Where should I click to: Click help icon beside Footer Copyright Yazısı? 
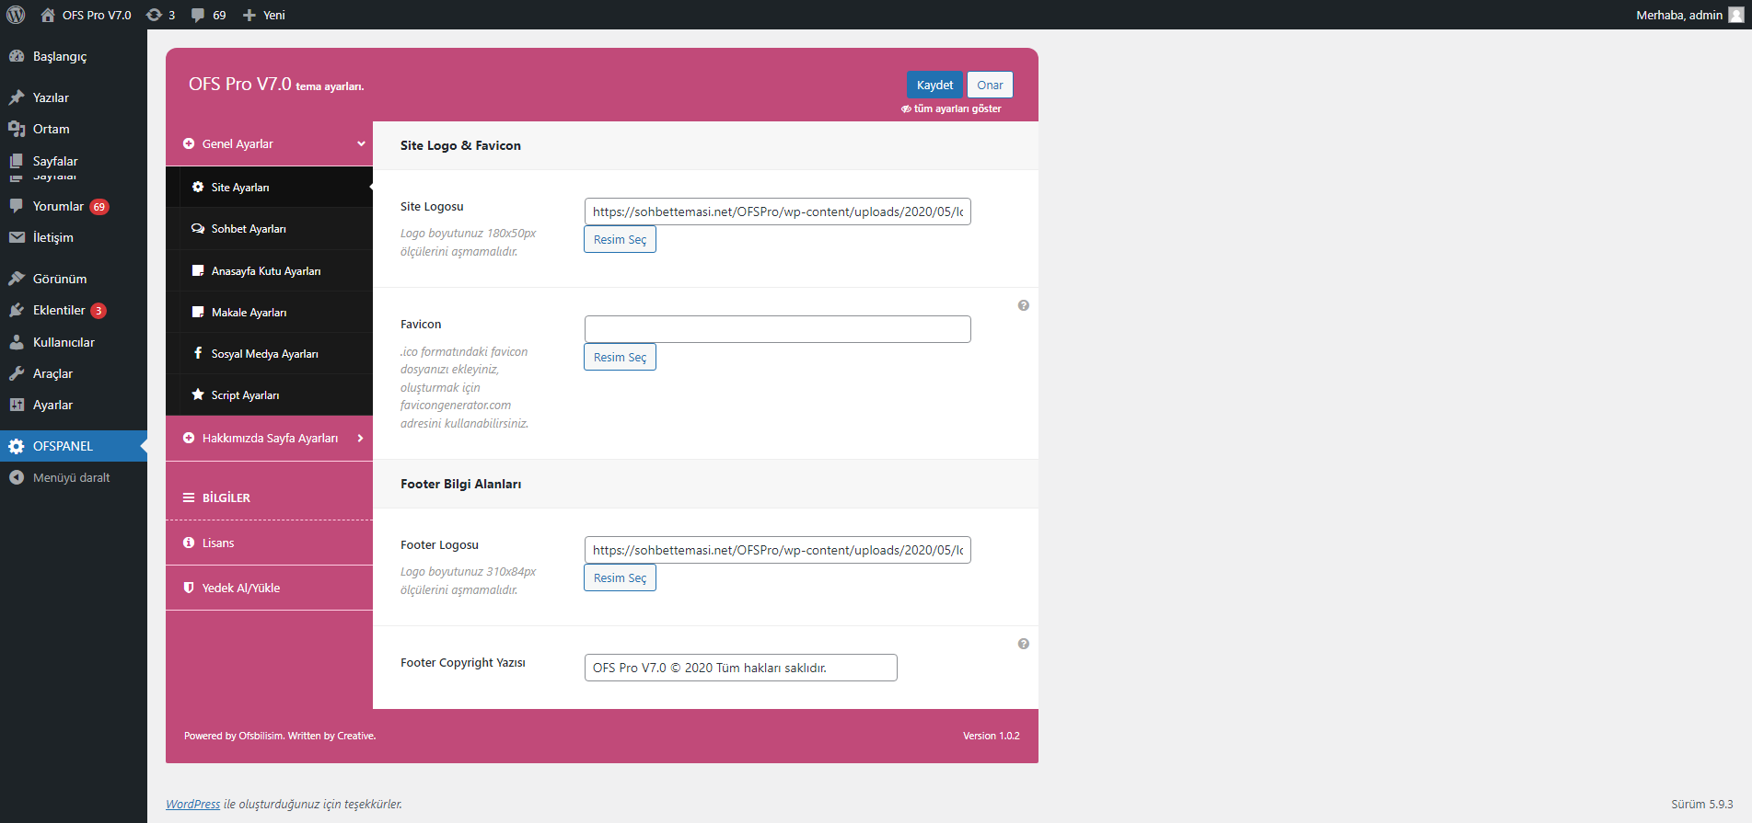1023,644
